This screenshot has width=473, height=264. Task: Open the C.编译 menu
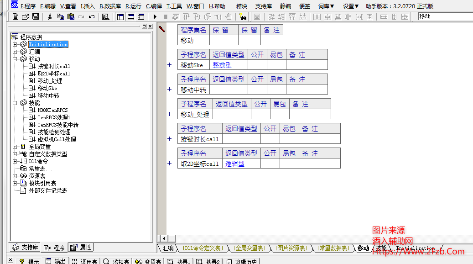154,6
